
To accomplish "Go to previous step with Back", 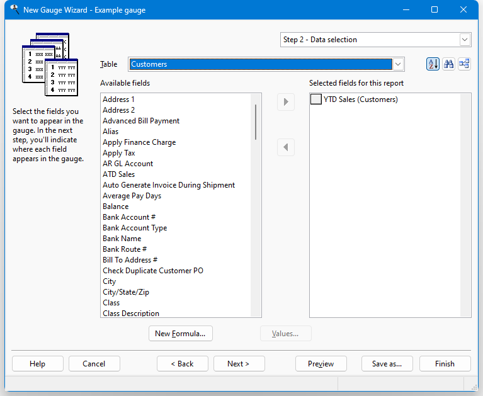I will [x=183, y=364].
